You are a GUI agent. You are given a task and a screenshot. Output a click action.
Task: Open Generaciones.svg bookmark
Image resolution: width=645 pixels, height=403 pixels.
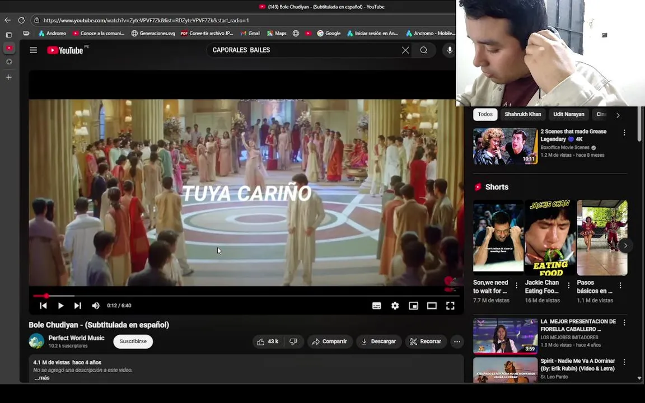tap(153, 34)
